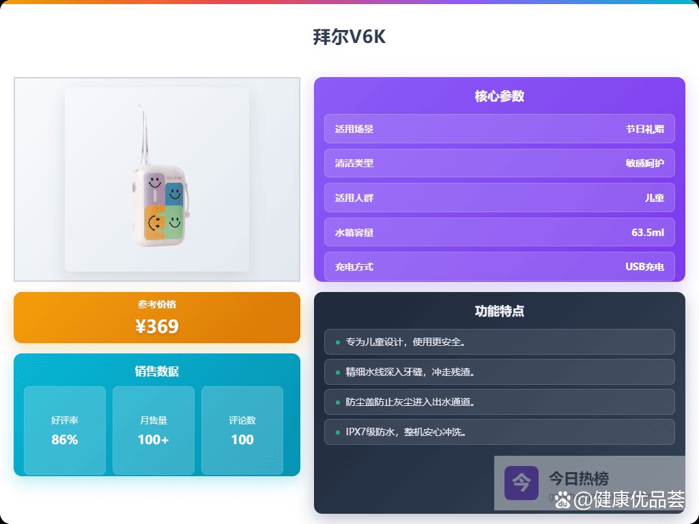Click the 核心参数 section heading
Image resolution: width=699 pixels, height=524 pixels.
tap(499, 96)
